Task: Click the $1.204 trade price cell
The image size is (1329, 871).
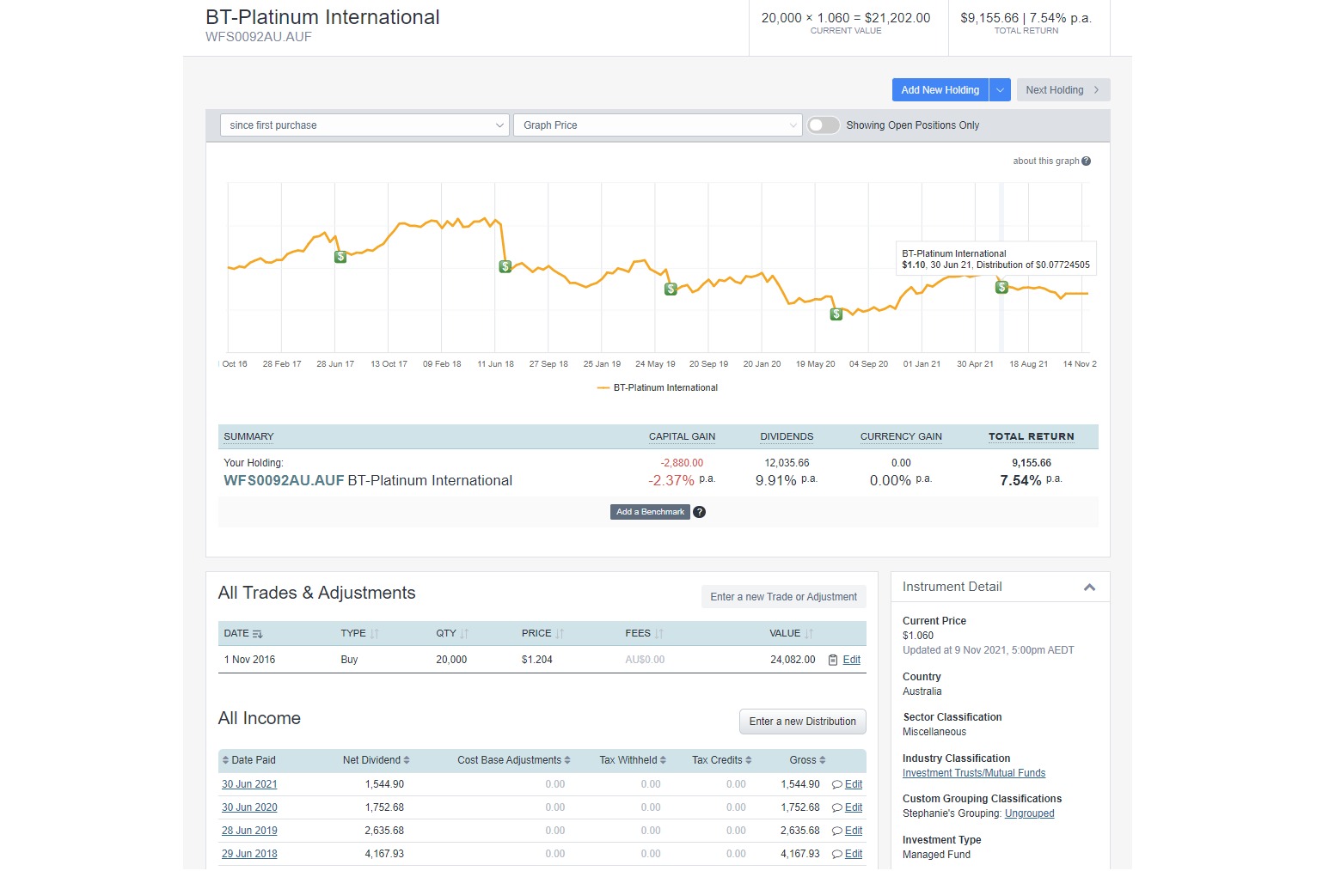Action: tap(537, 660)
